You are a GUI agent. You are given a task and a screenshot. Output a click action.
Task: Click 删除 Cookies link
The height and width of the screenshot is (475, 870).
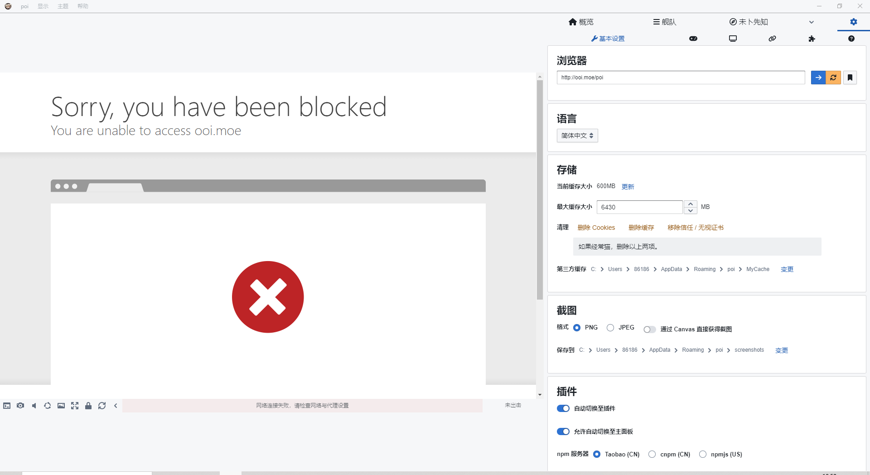click(x=596, y=228)
